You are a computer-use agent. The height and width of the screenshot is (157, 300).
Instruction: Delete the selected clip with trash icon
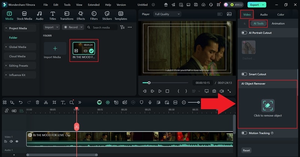(x=37, y=102)
